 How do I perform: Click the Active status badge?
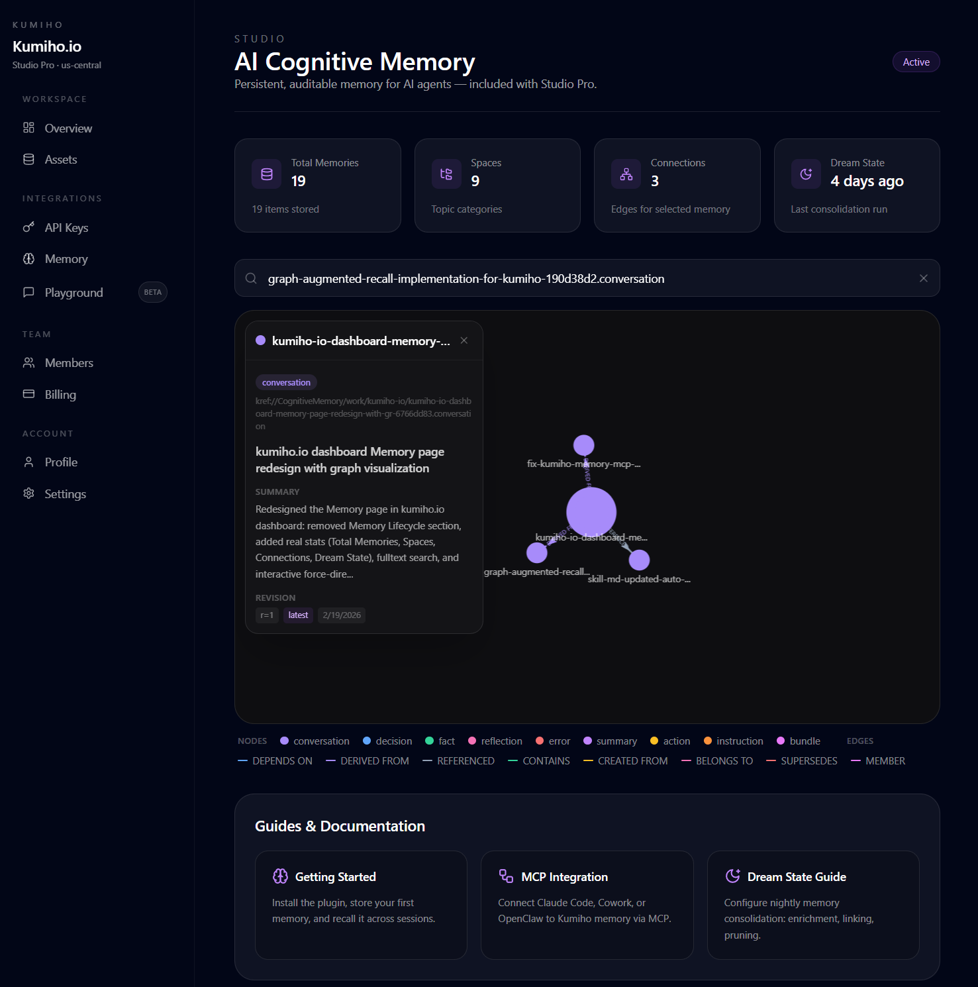coord(916,62)
